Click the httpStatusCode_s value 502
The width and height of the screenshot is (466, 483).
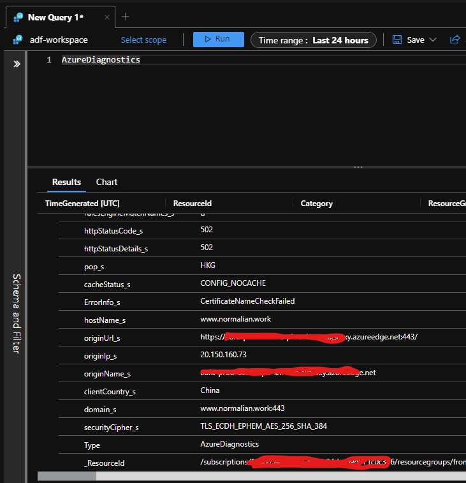(x=207, y=230)
